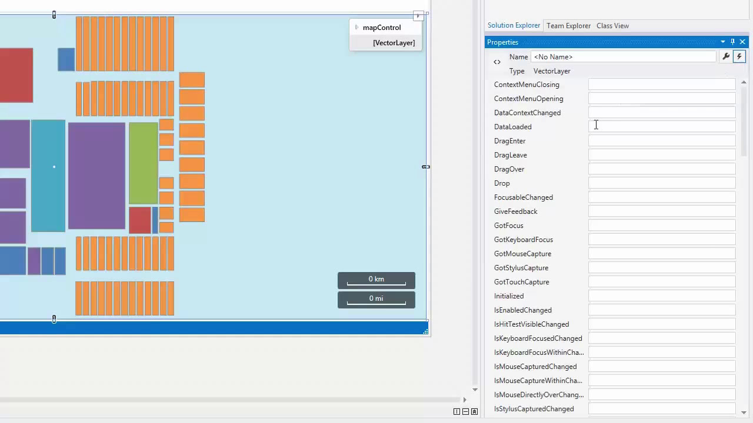Click the FocusableChanged event handler field
753x423 pixels.
tap(662, 197)
